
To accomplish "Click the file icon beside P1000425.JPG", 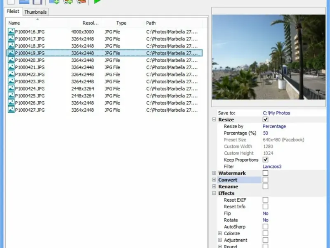I will 11,96.
